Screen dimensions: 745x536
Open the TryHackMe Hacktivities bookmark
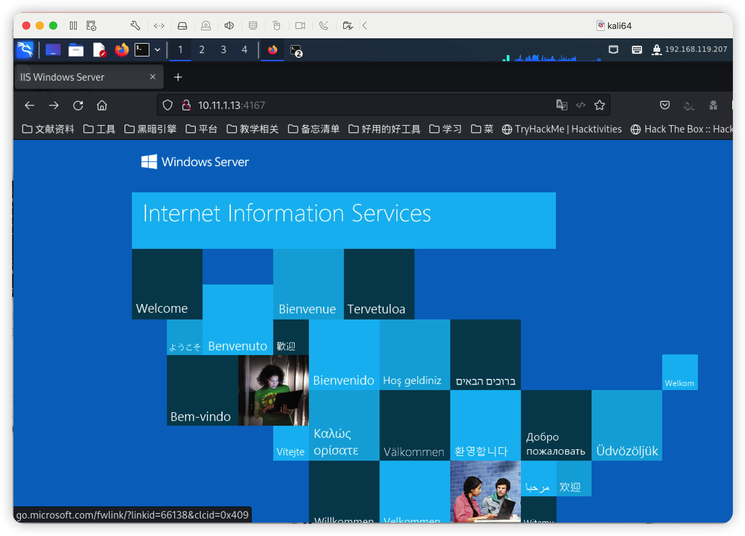click(x=562, y=129)
